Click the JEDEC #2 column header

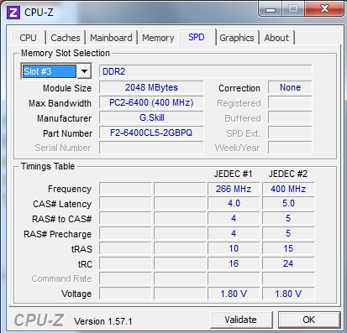click(288, 174)
